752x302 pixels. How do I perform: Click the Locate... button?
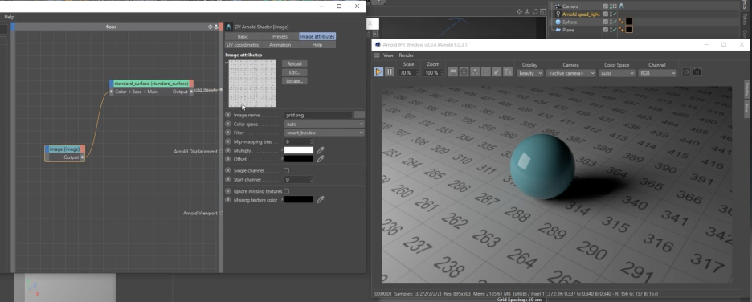coord(295,81)
